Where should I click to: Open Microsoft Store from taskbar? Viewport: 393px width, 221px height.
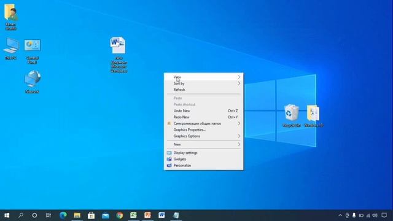(x=91, y=215)
